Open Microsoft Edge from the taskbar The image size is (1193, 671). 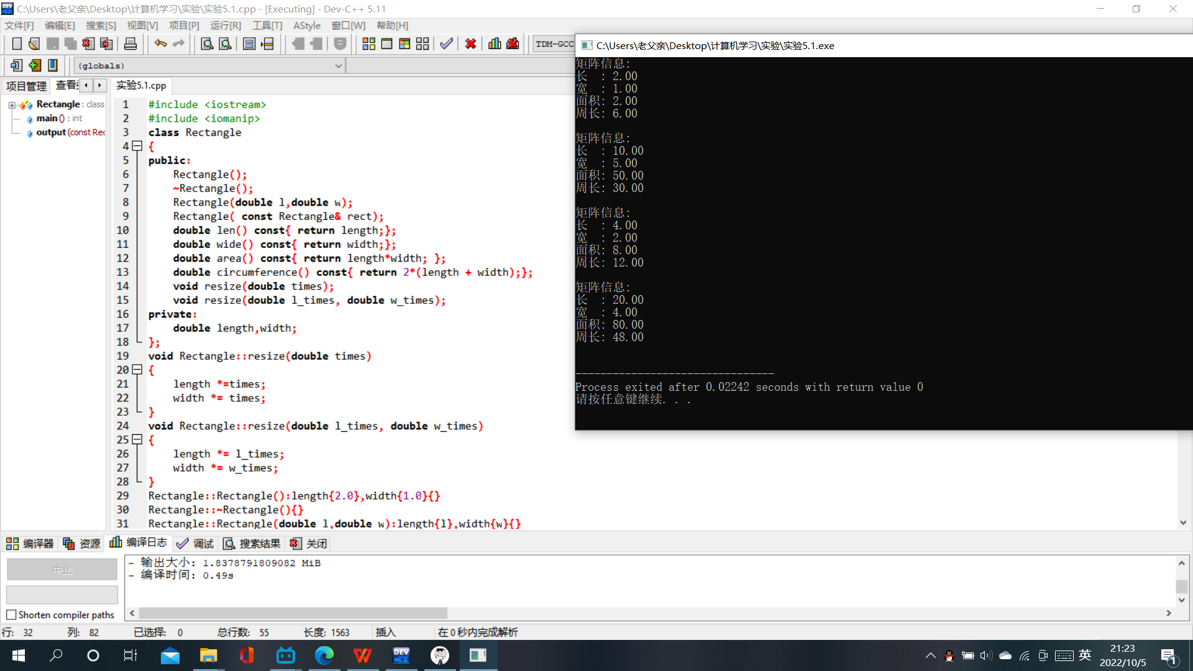tap(324, 655)
